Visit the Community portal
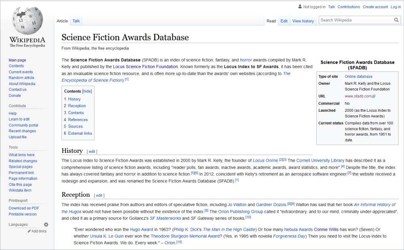The image size is (404, 250). (23, 125)
